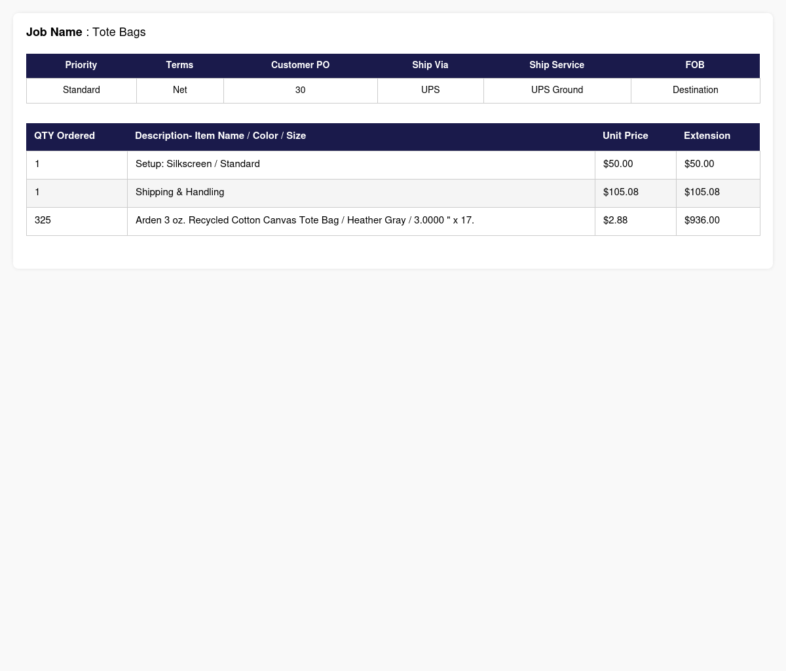Select the Extension column header

pos(718,136)
